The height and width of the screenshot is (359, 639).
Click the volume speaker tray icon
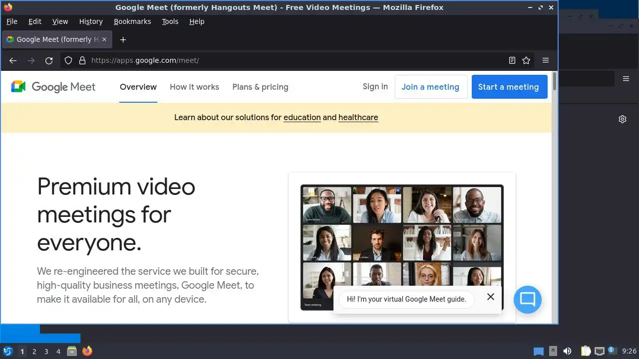(x=568, y=351)
